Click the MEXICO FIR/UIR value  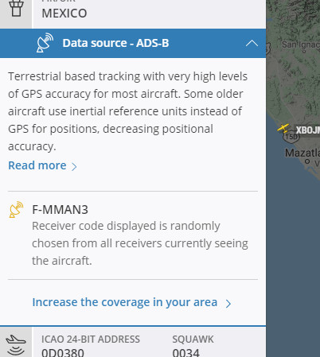[64, 14]
